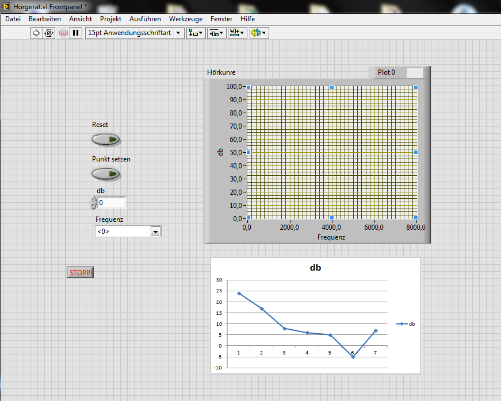Screen dimensions: 501x401
Task: Click the Frequenz control label above dropdown
Action: coord(109,219)
